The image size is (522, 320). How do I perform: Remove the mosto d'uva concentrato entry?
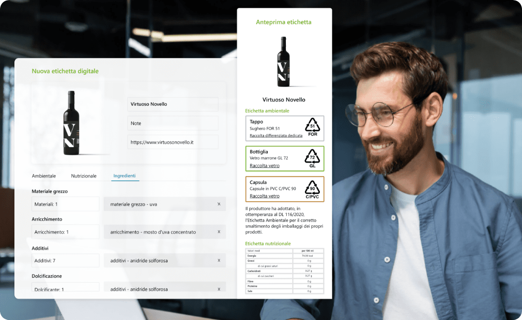(219, 232)
